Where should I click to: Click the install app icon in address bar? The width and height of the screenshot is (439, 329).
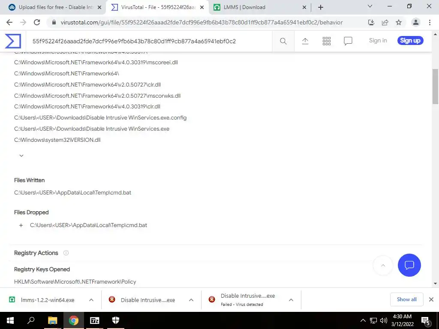click(371, 22)
